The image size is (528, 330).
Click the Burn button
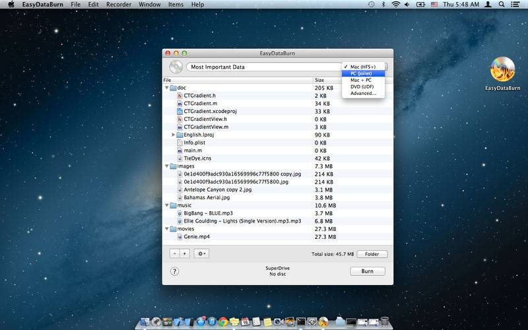click(368, 271)
